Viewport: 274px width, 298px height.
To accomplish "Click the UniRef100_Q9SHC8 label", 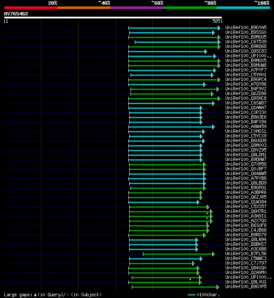I will pyautogui.click(x=246, y=98).
